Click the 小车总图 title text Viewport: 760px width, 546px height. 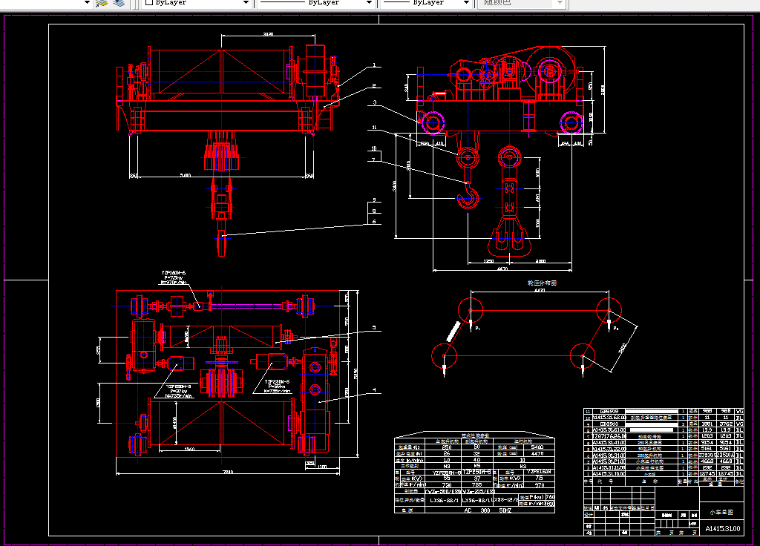[721, 512]
